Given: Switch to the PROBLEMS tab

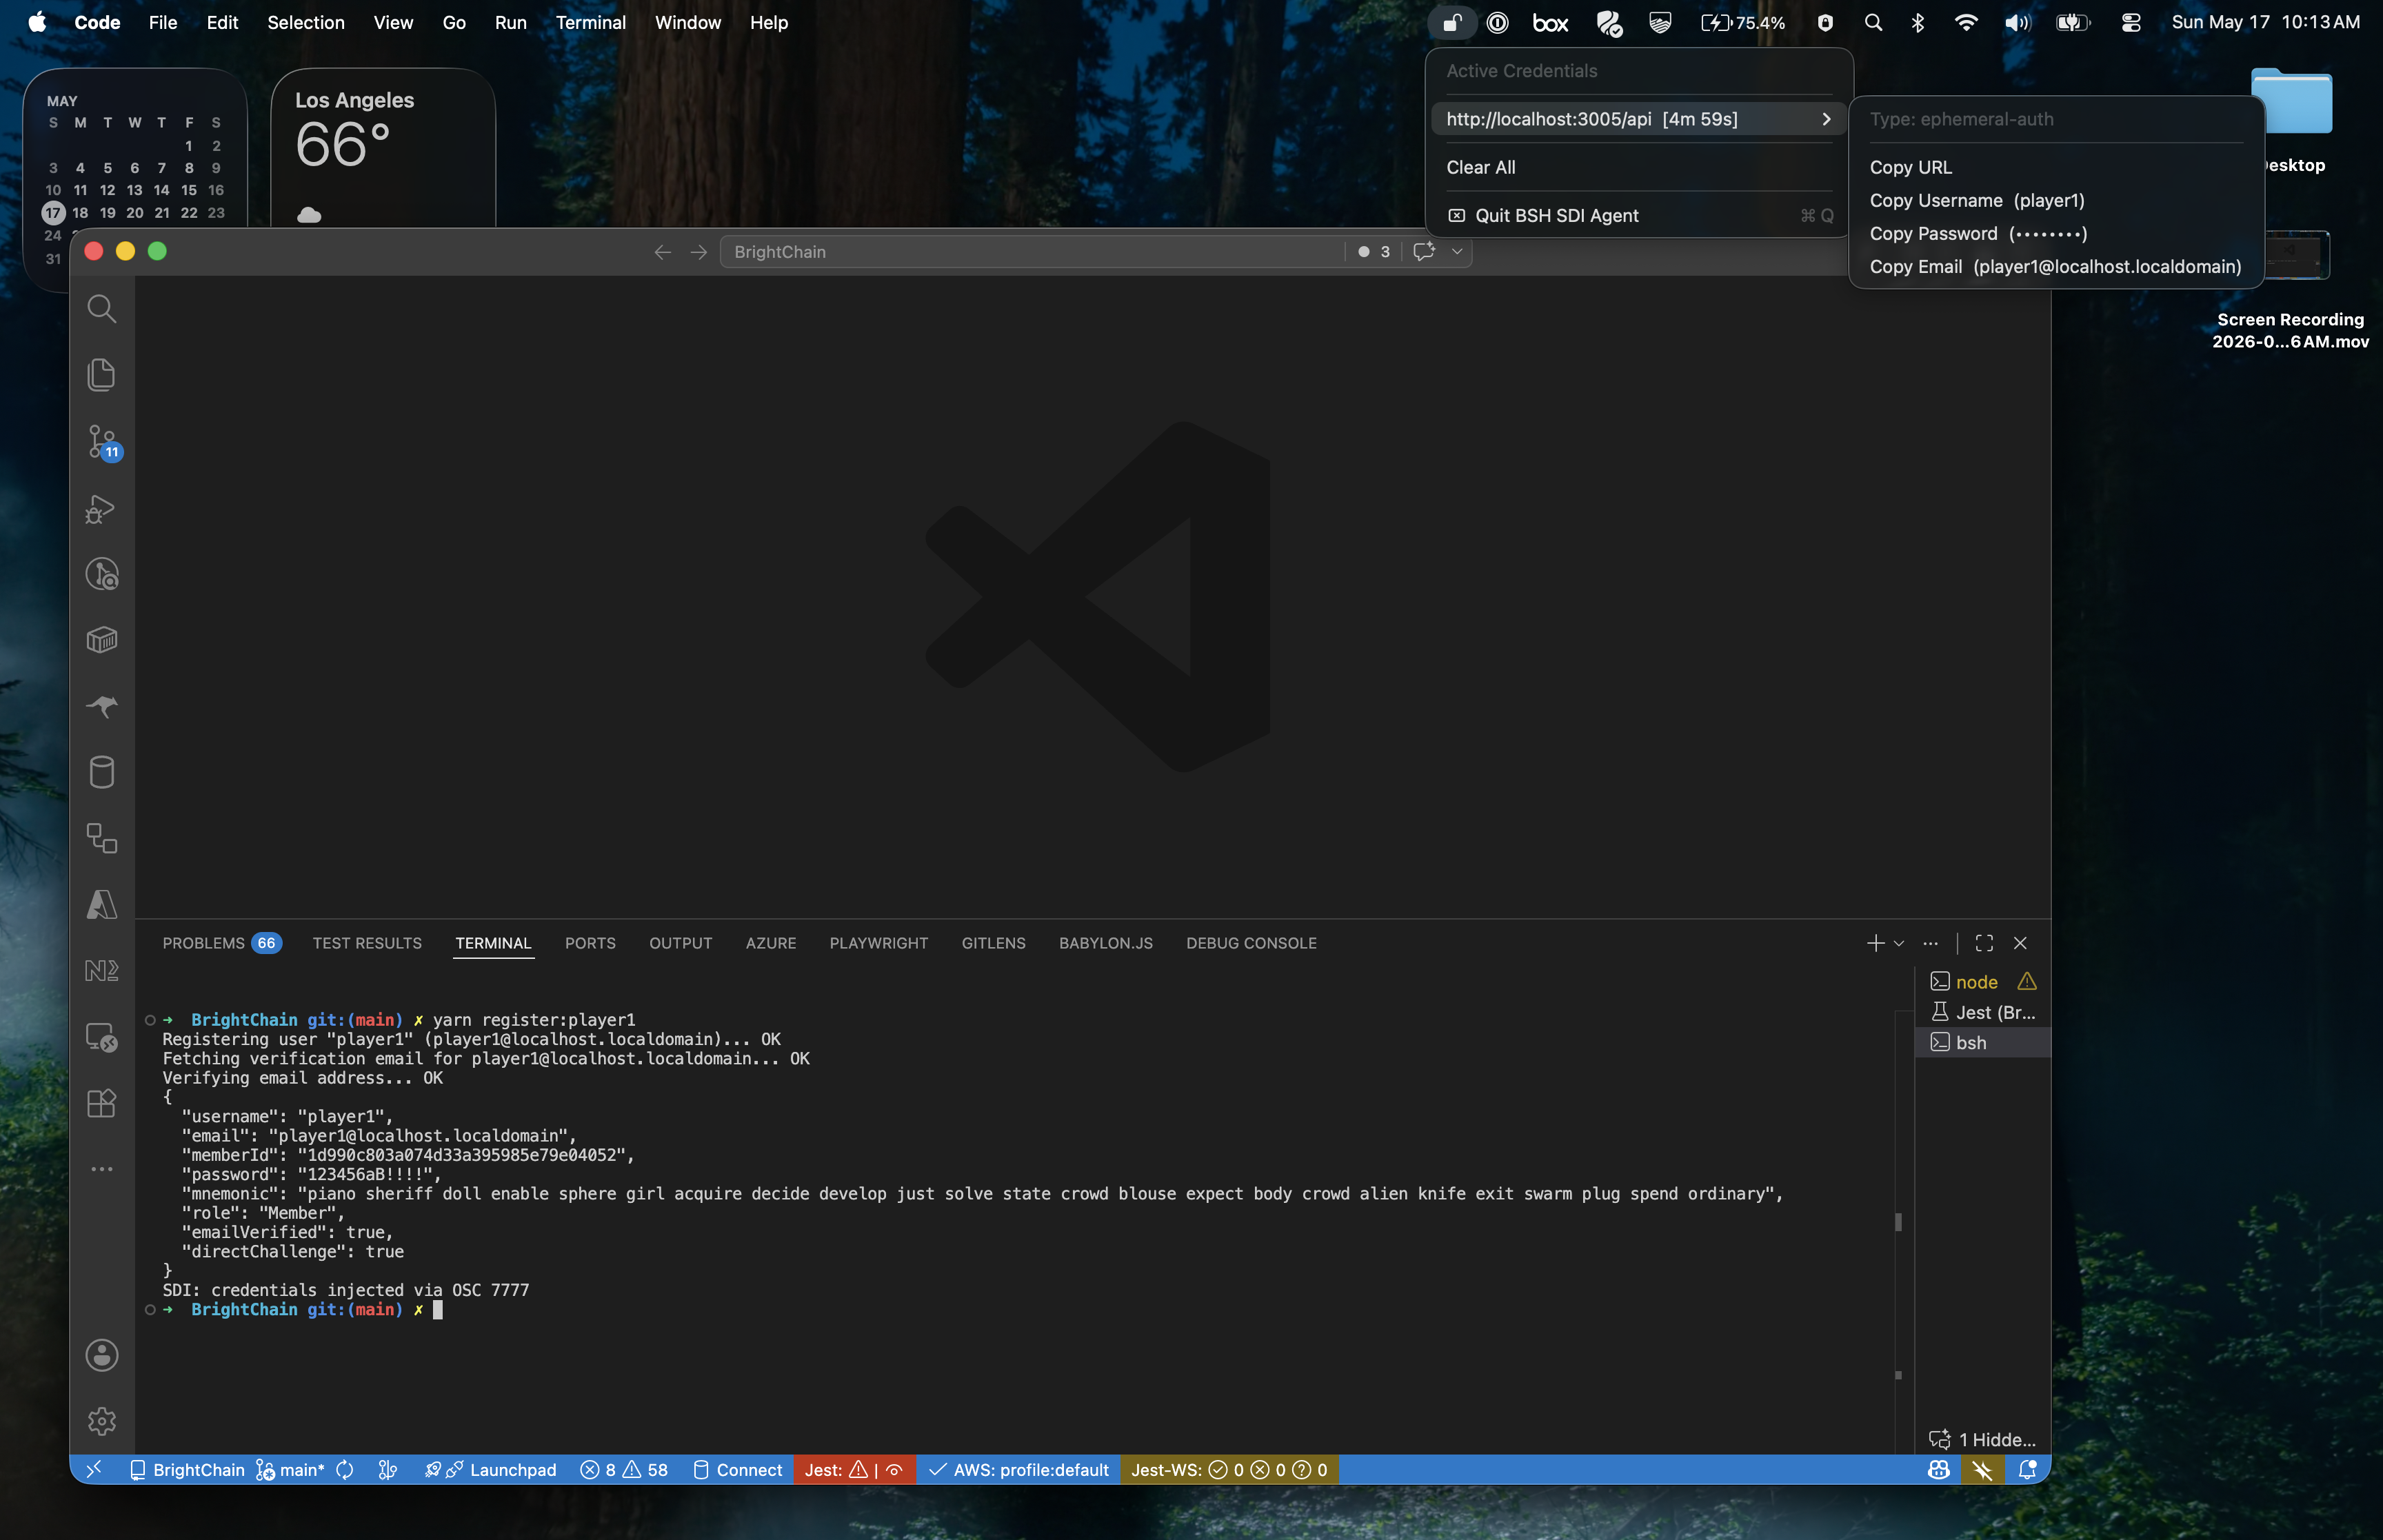Looking at the screenshot, I should click(x=221, y=943).
